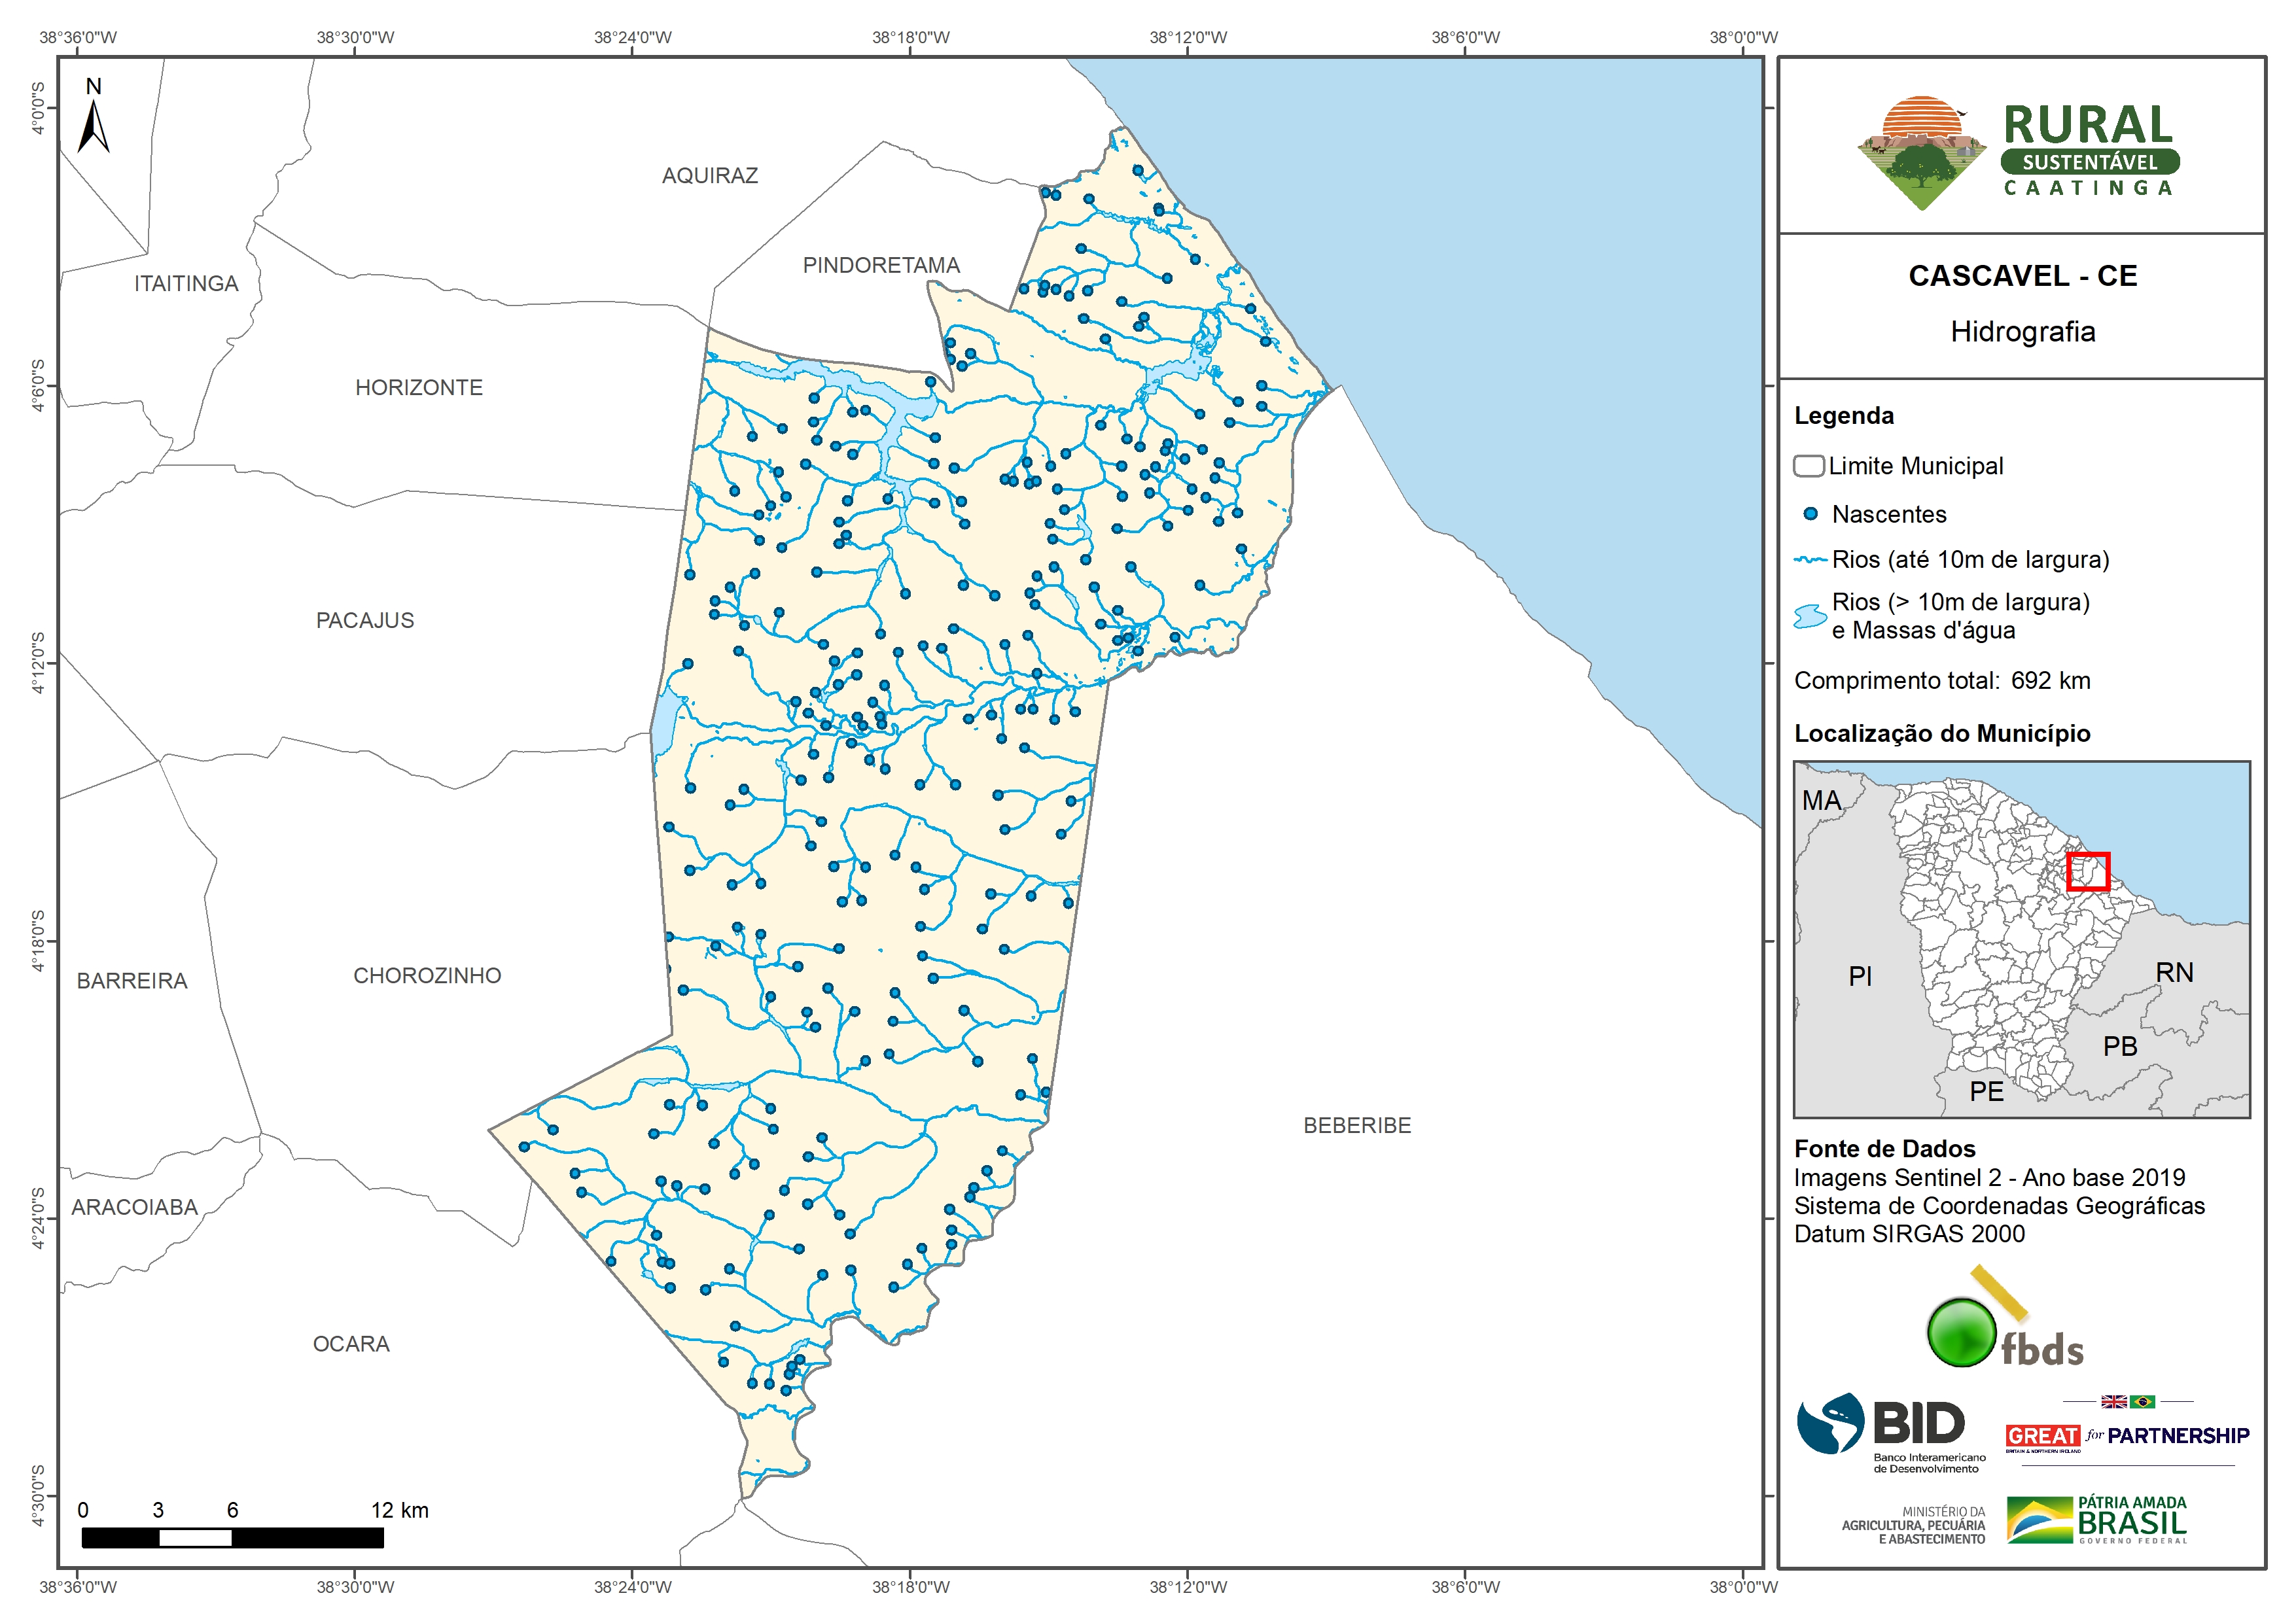This screenshot has height=1623, width=2296.
Task: Click the Pátria Amada Brasil logo
Action: [x=2097, y=1521]
